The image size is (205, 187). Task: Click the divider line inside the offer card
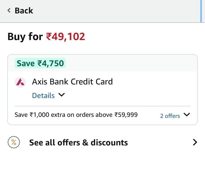(102, 106)
